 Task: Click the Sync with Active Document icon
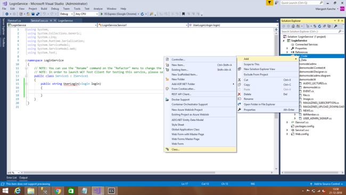315,26
